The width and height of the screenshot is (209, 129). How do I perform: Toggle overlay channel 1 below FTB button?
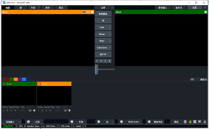(97, 61)
